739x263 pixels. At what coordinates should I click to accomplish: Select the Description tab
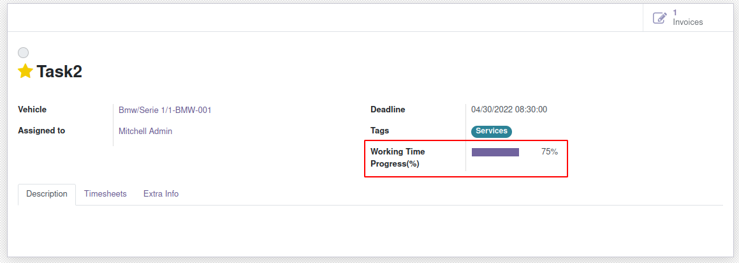[x=47, y=194]
